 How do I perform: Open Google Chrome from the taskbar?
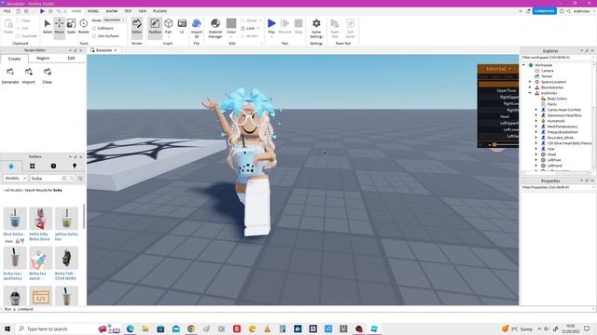tap(191, 328)
